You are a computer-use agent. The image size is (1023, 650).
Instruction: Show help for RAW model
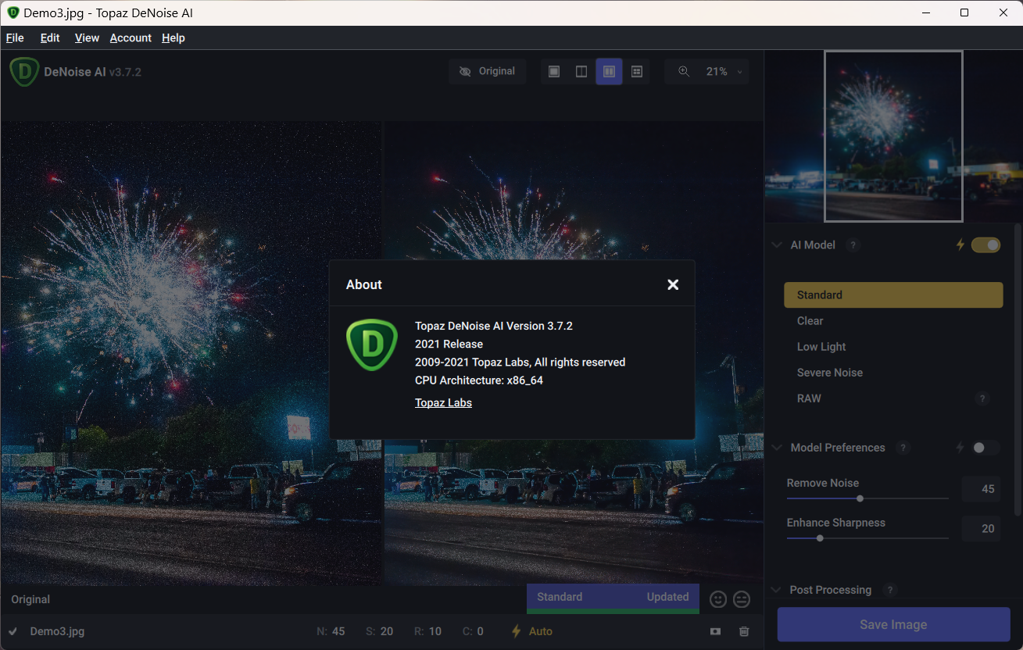[x=982, y=398]
